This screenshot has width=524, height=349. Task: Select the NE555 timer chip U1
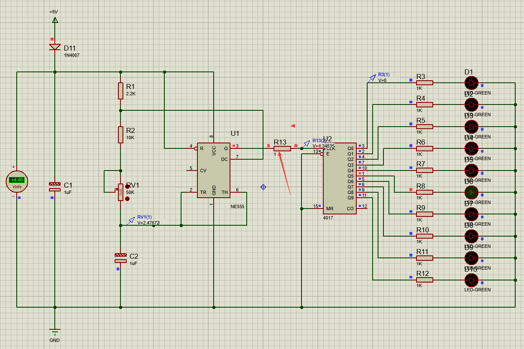[x=214, y=170]
